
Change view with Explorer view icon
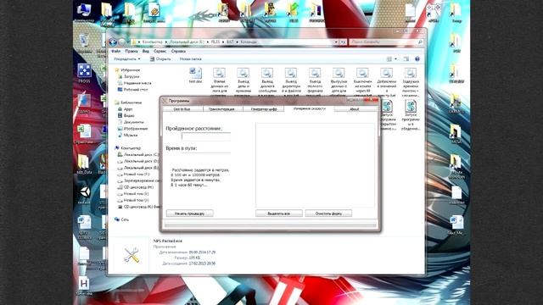pos(389,59)
